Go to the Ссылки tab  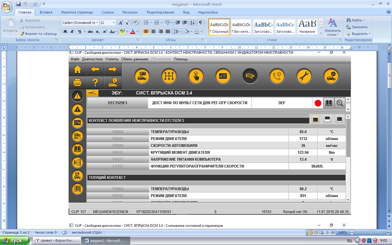coord(107,12)
